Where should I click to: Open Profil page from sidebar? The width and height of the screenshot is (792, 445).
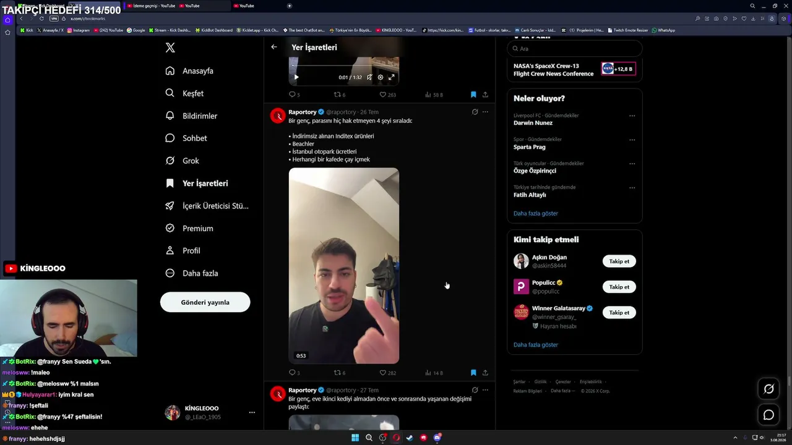[x=183, y=251]
